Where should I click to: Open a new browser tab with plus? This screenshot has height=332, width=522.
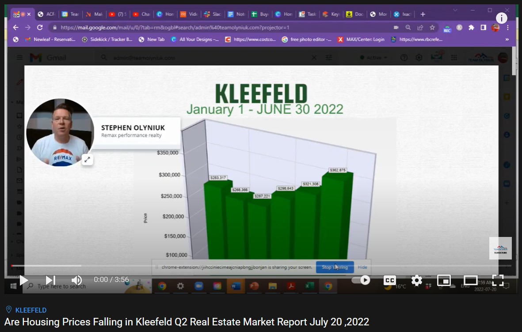(x=423, y=14)
